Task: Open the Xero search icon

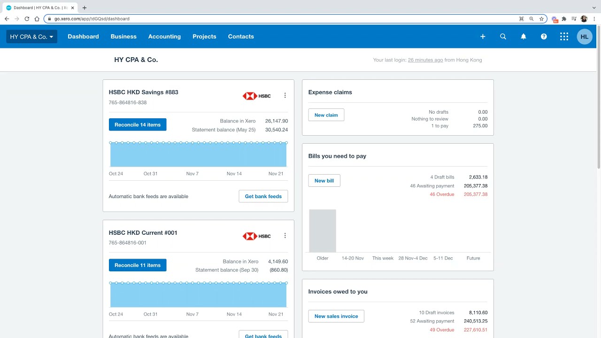Action: click(503, 37)
